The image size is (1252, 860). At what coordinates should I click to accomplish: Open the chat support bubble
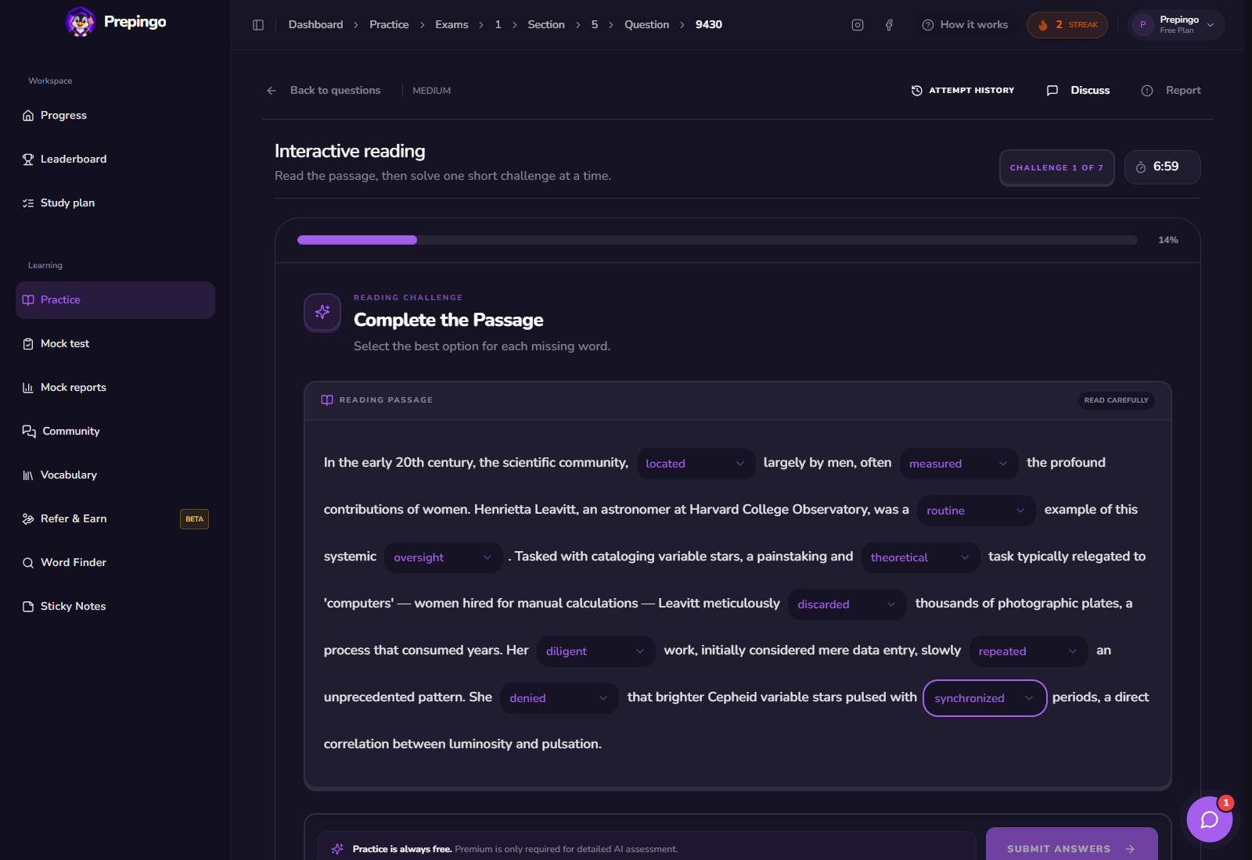pos(1210,819)
